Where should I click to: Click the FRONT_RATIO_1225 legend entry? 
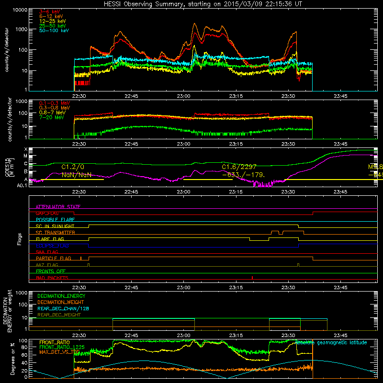[x=62, y=347]
